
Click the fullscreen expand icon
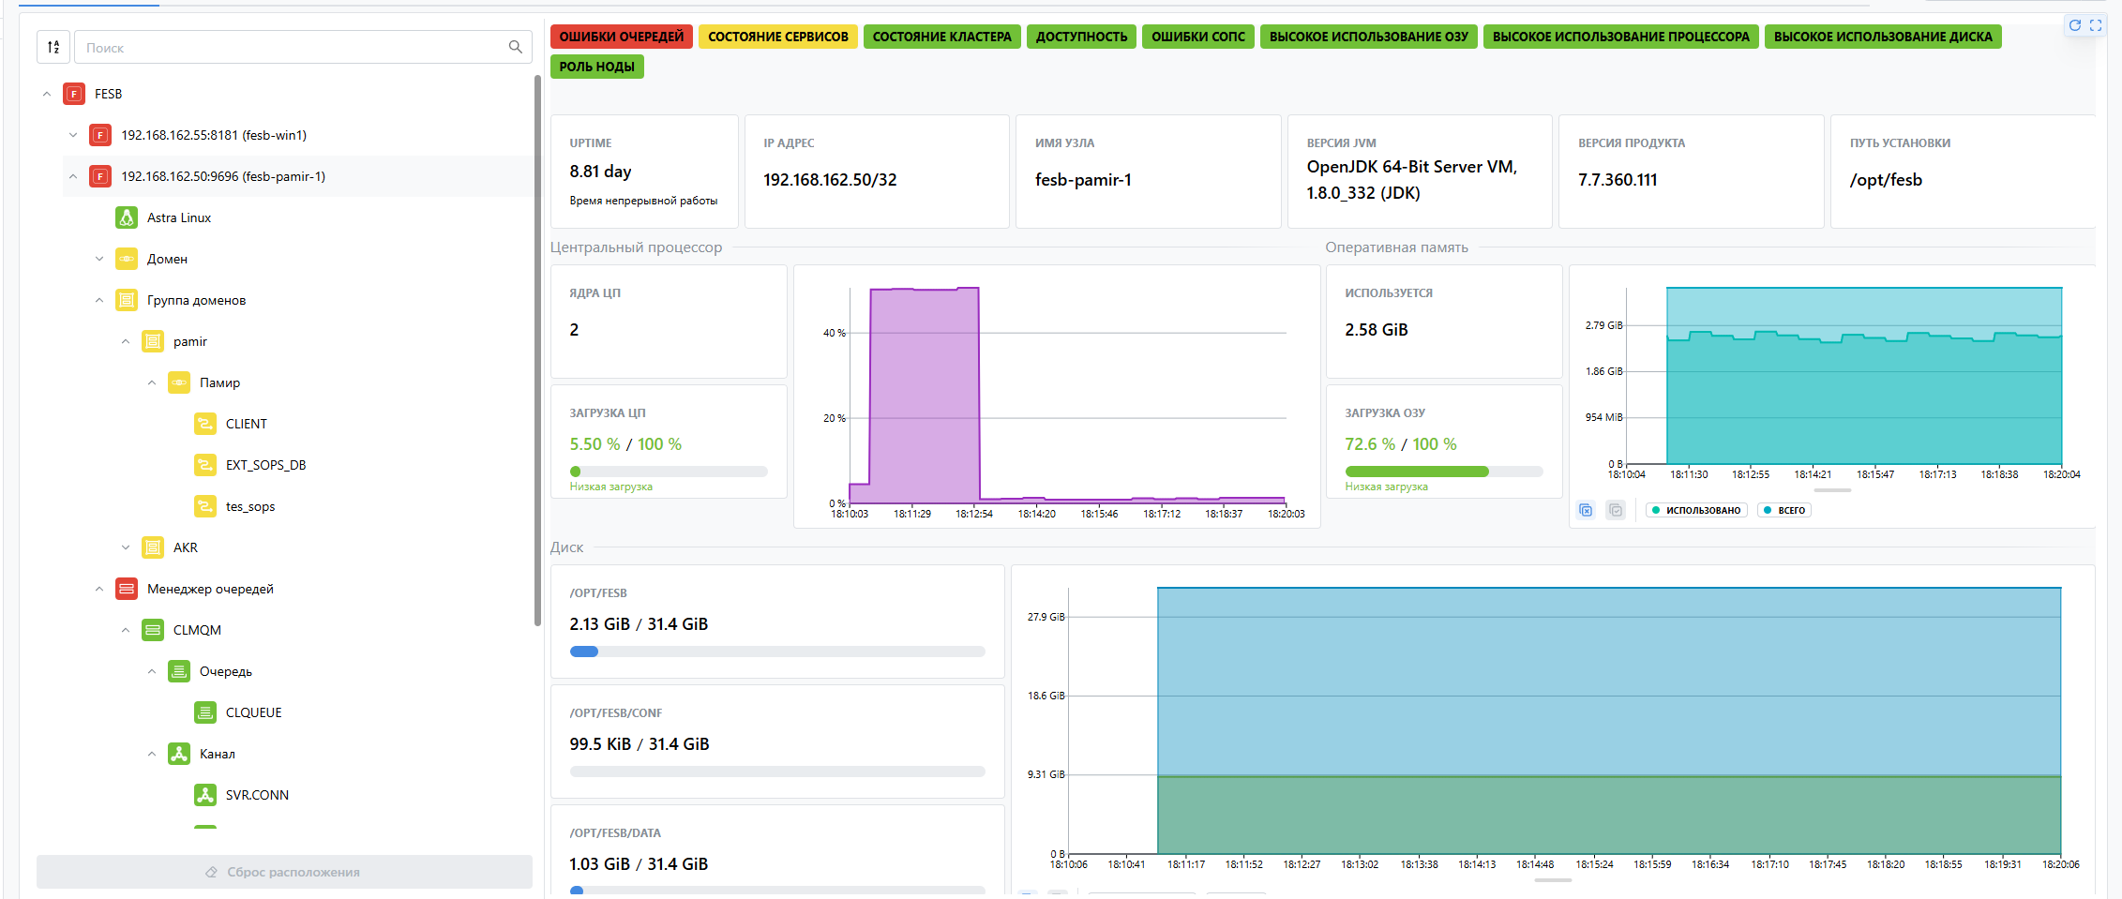(2096, 25)
